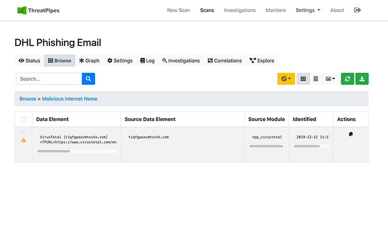
Task: Toggle the select-all checkbox in table header
Action: click(23, 120)
